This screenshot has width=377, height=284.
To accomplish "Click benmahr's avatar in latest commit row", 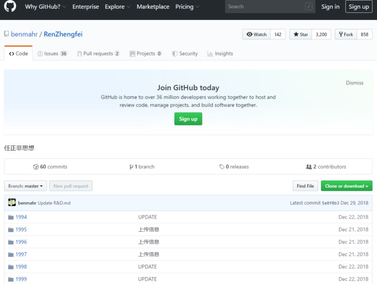I will tap(12, 202).
